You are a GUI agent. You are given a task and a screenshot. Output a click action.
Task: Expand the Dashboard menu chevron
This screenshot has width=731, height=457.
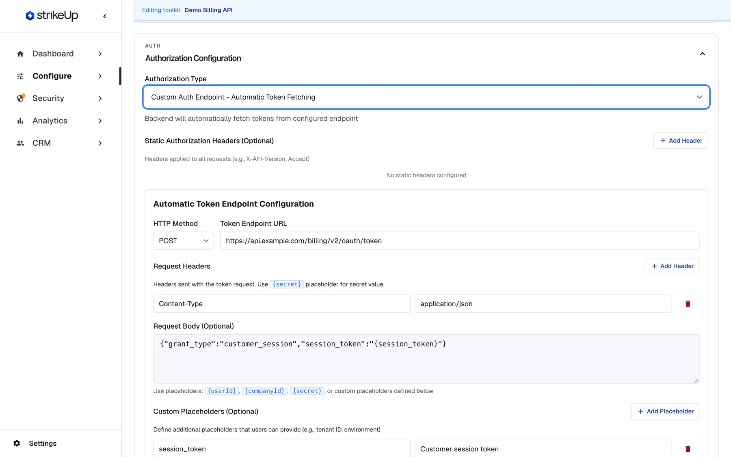click(x=100, y=54)
